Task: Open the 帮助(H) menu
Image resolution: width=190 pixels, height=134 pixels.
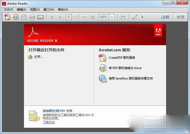Action: pyautogui.click(x=63, y=10)
